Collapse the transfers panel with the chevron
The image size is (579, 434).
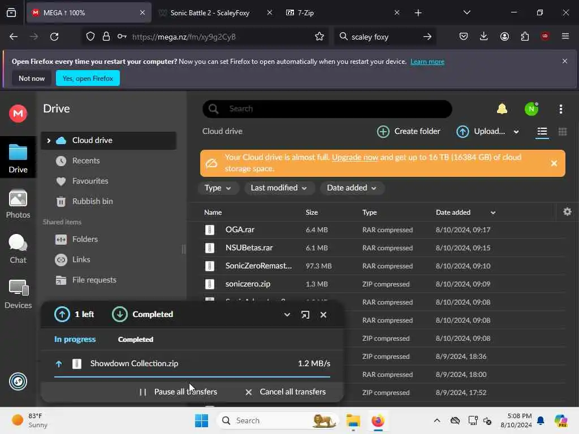(x=287, y=315)
